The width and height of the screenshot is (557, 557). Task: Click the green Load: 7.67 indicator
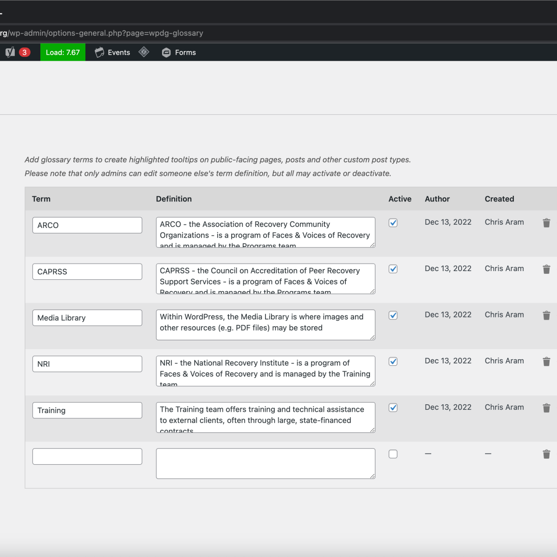pos(63,52)
